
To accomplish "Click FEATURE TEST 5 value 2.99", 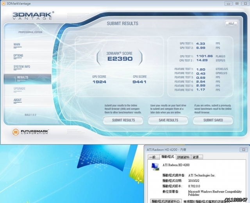I will 201,85.
